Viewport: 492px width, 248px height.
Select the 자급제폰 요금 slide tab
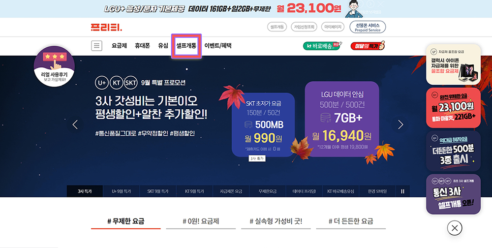click(x=231, y=191)
